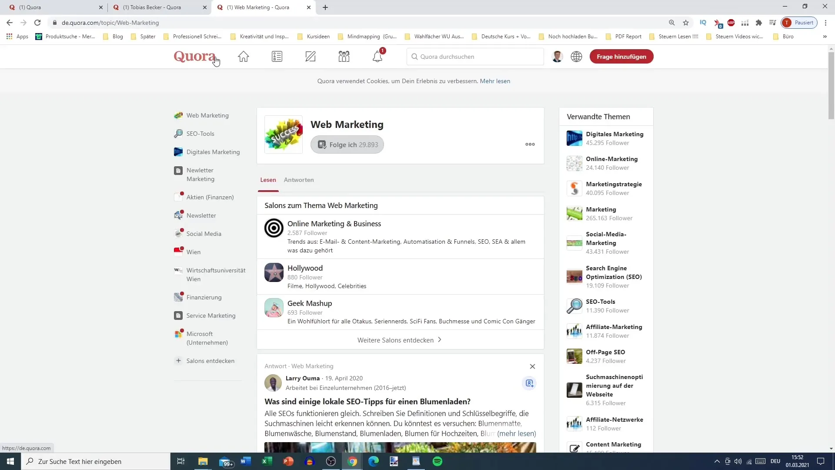Open related topic Search Engine Optimization (SEO)
The height and width of the screenshot is (470, 835).
(614, 272)
